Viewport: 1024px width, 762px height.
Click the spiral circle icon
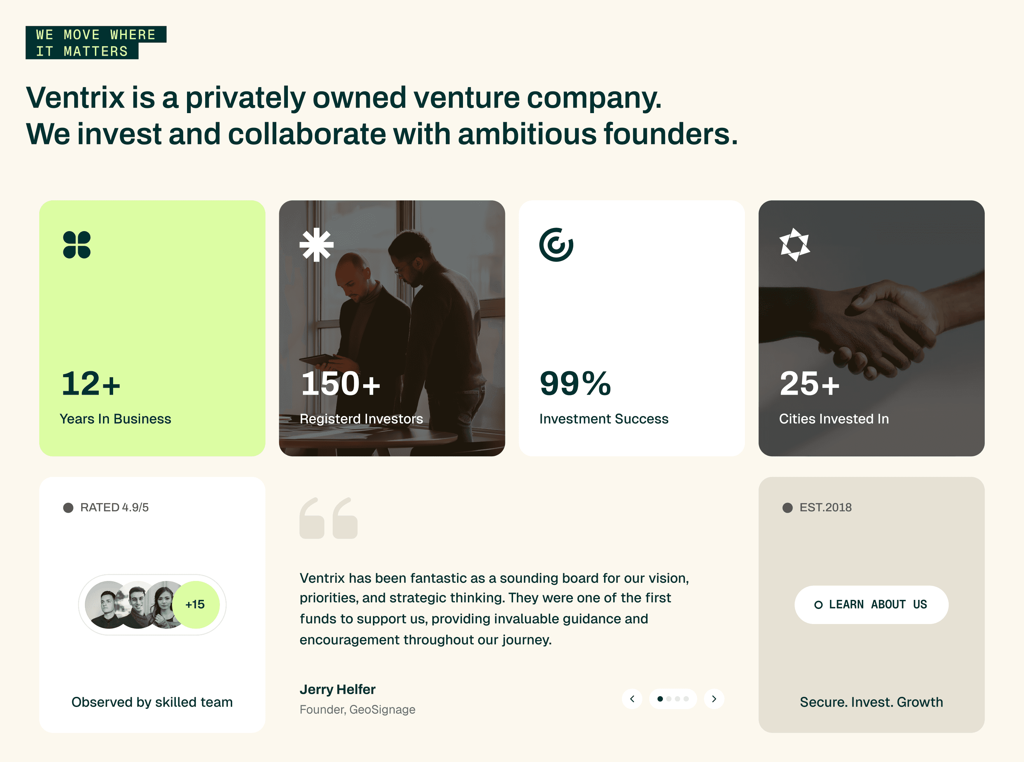point(556,244)
